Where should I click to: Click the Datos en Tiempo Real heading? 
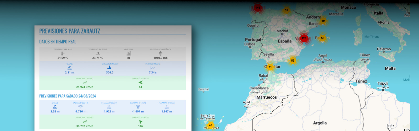click(58, 42)
